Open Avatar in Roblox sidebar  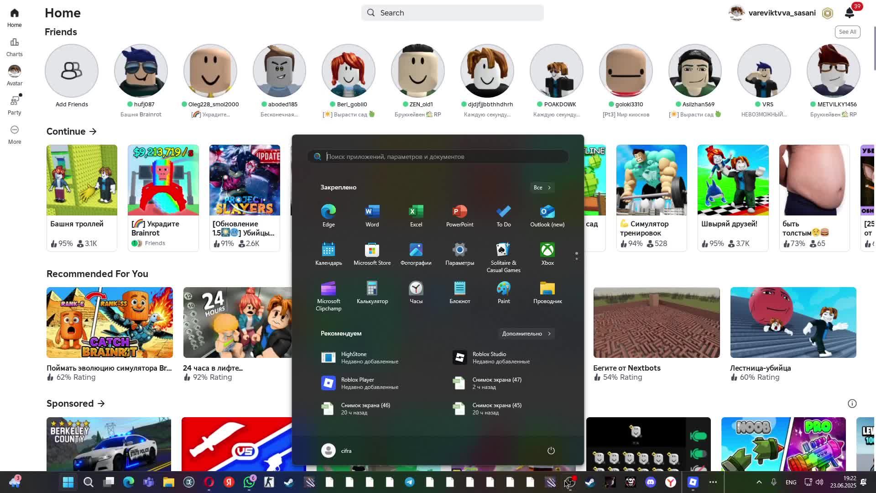(15, 76)
